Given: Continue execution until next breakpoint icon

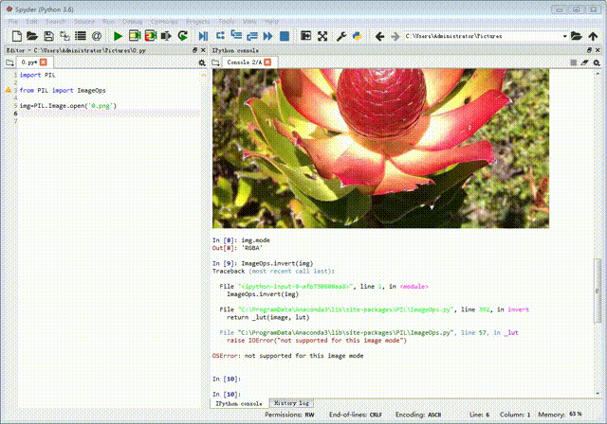Looking at the screenshot, I should (267, 36).
